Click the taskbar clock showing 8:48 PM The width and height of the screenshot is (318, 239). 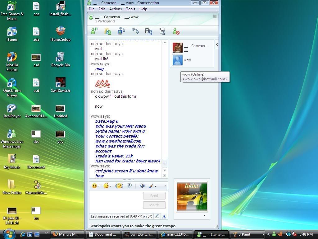306,234
